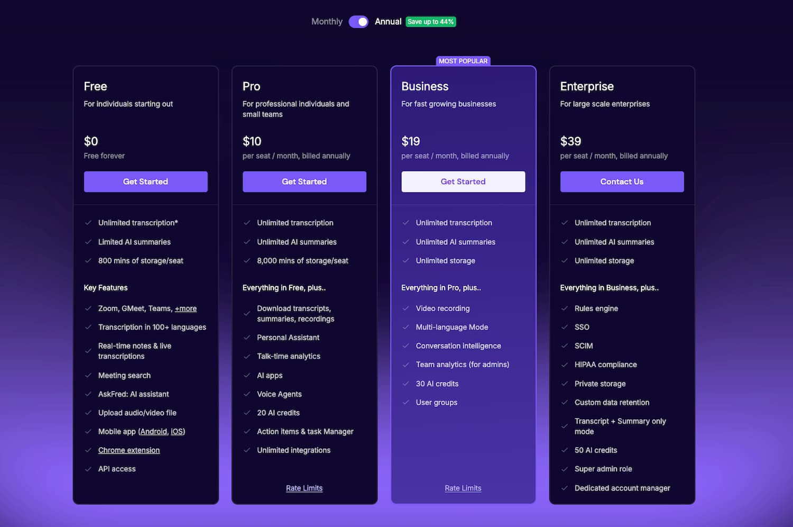Open the Android mobile app link

click(x=154, y=431)
